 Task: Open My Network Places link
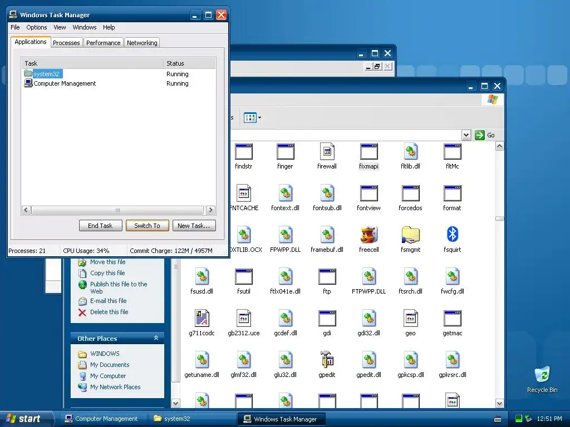click(x=115, y=387)
